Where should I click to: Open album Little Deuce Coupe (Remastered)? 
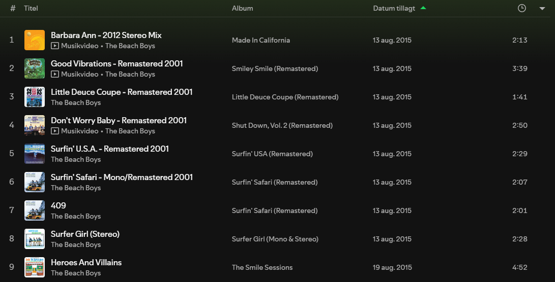(x=285, y=97)
